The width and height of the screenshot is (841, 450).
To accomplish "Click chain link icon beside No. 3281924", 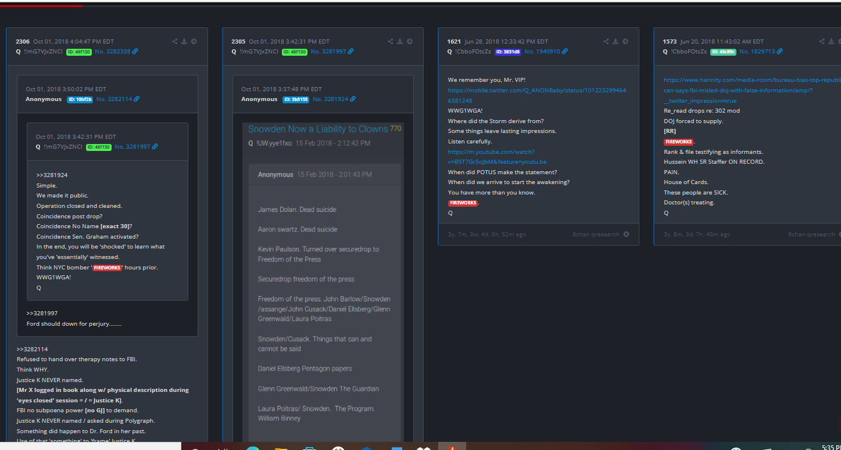I will coord(353,99).
